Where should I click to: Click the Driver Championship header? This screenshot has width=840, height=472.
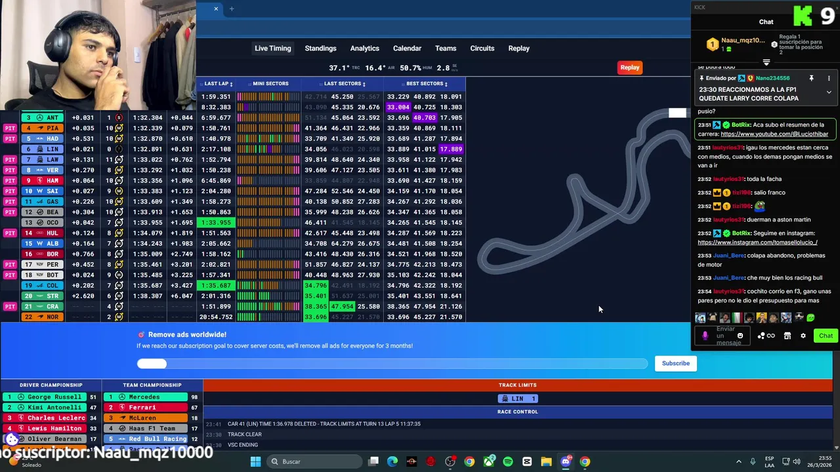(51, 385)
